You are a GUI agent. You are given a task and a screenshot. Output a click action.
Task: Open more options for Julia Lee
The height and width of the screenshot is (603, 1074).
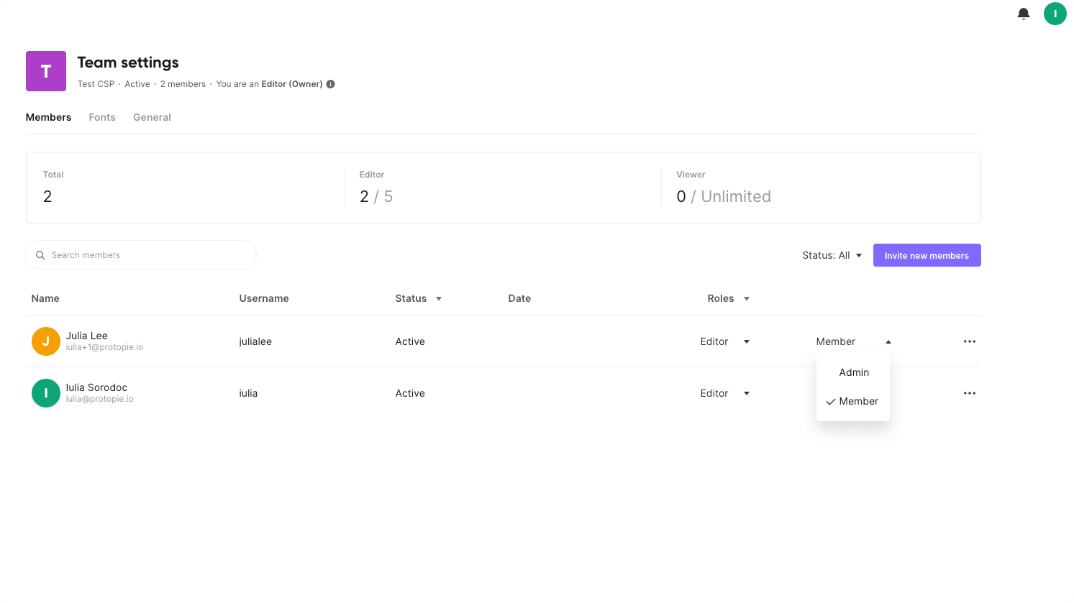click(969, 341)
